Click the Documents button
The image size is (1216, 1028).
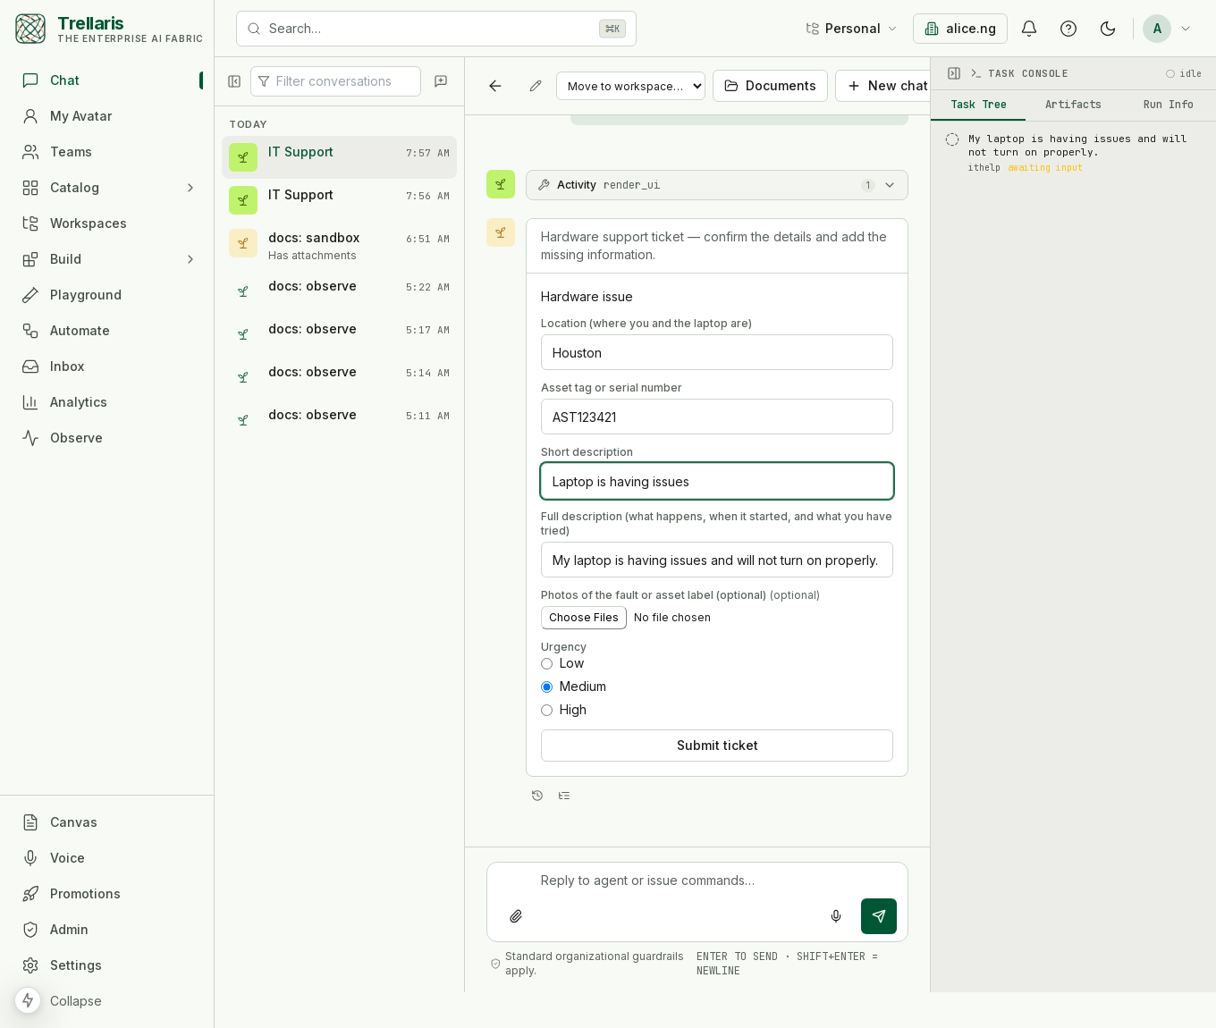point(770,86)
